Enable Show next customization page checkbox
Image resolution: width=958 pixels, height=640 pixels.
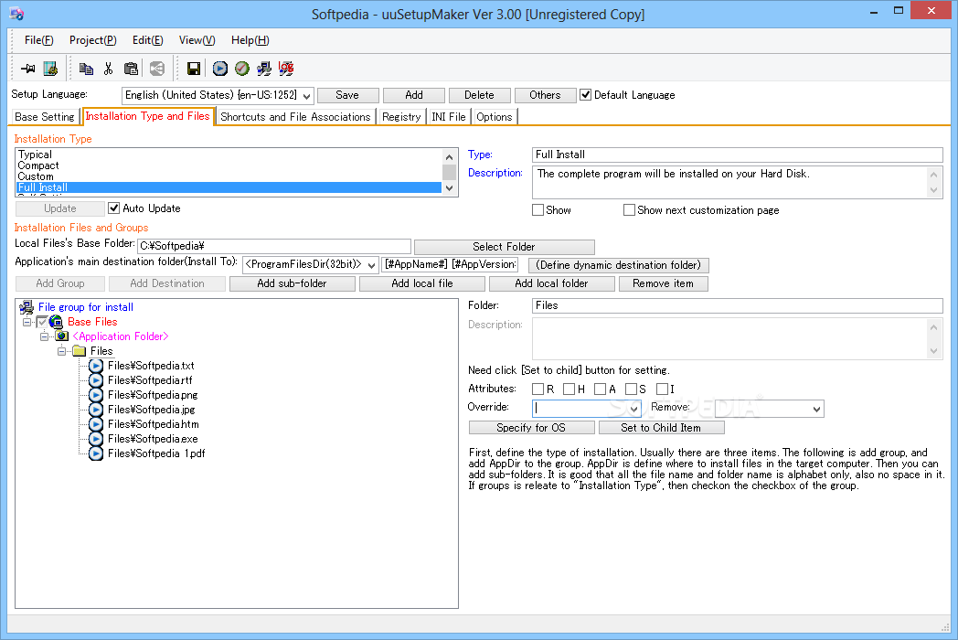(629, 209)
